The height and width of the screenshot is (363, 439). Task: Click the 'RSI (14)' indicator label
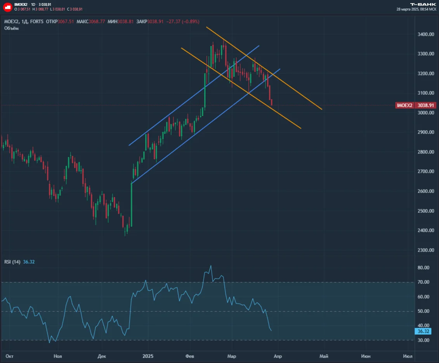(12, 262)
